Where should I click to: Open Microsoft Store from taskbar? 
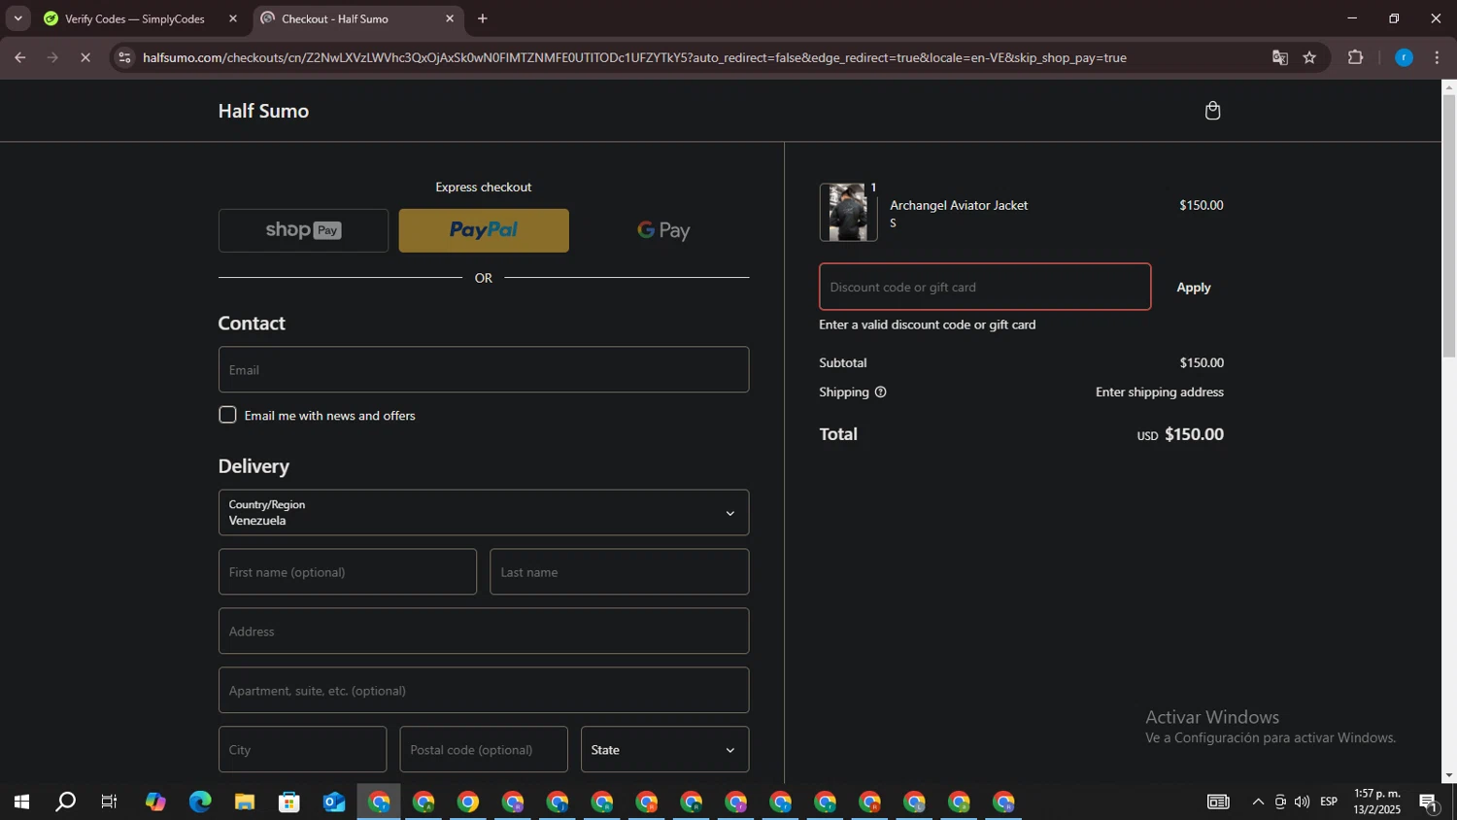(x=289, y=802)
